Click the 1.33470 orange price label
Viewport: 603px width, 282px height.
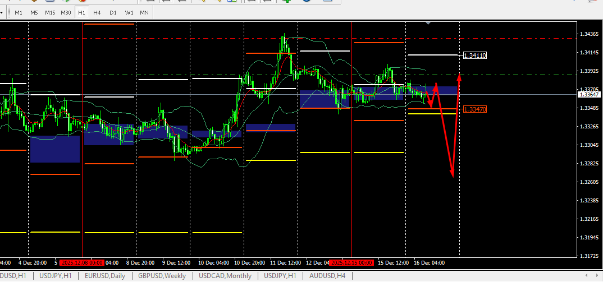[x=476, y=109]
